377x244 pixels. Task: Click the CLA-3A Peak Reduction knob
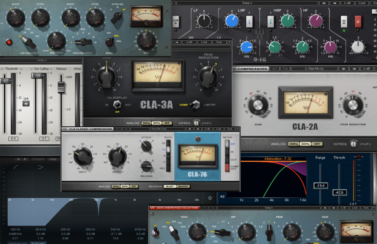[208, 76]
